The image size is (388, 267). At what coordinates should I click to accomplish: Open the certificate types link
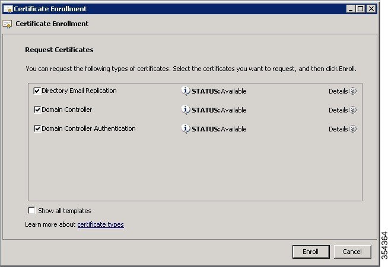[100, 224]
